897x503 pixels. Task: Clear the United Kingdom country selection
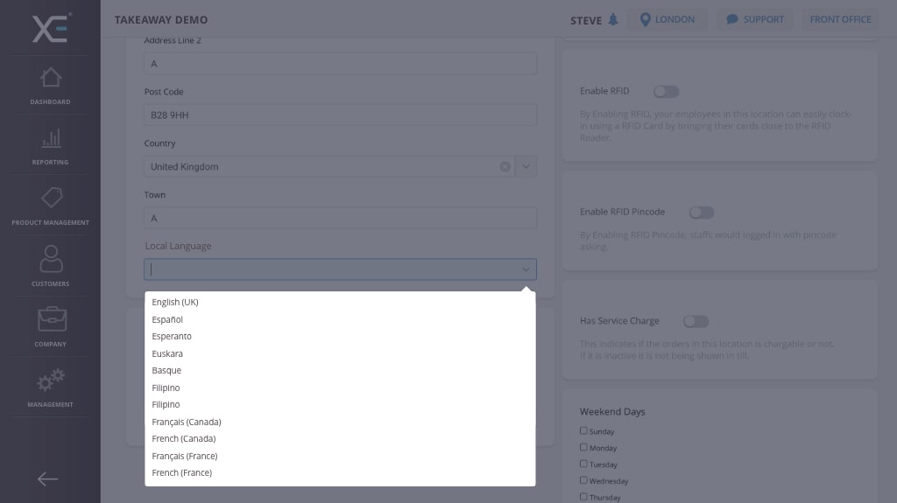tap(505, 166)
